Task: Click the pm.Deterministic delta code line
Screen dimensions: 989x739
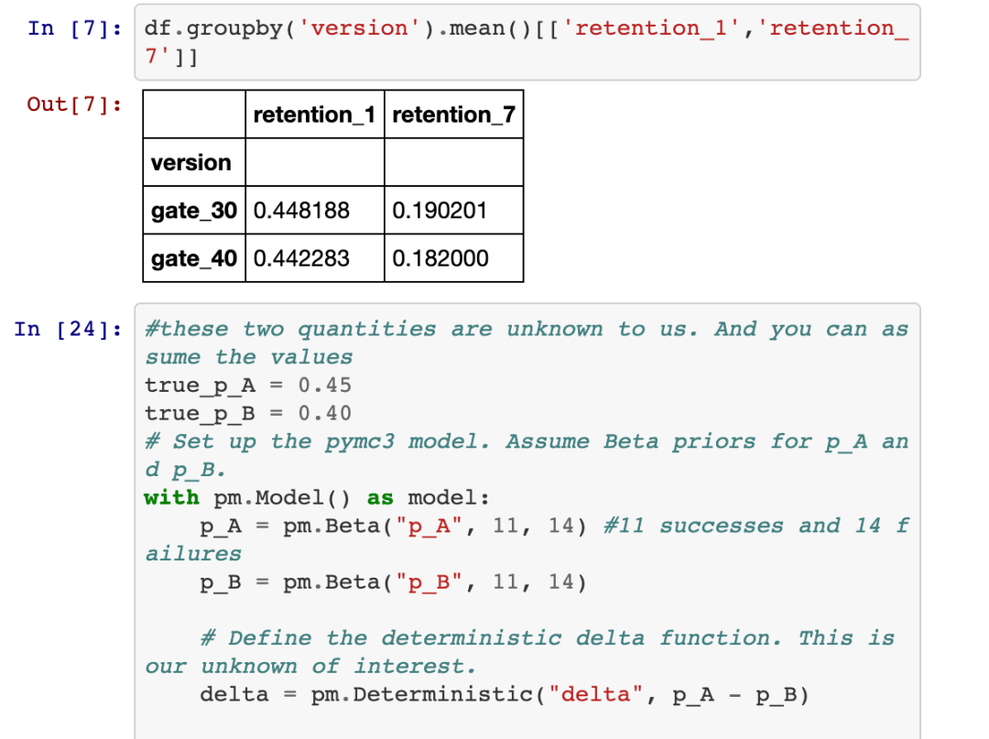Action: (x=505, y=695)
